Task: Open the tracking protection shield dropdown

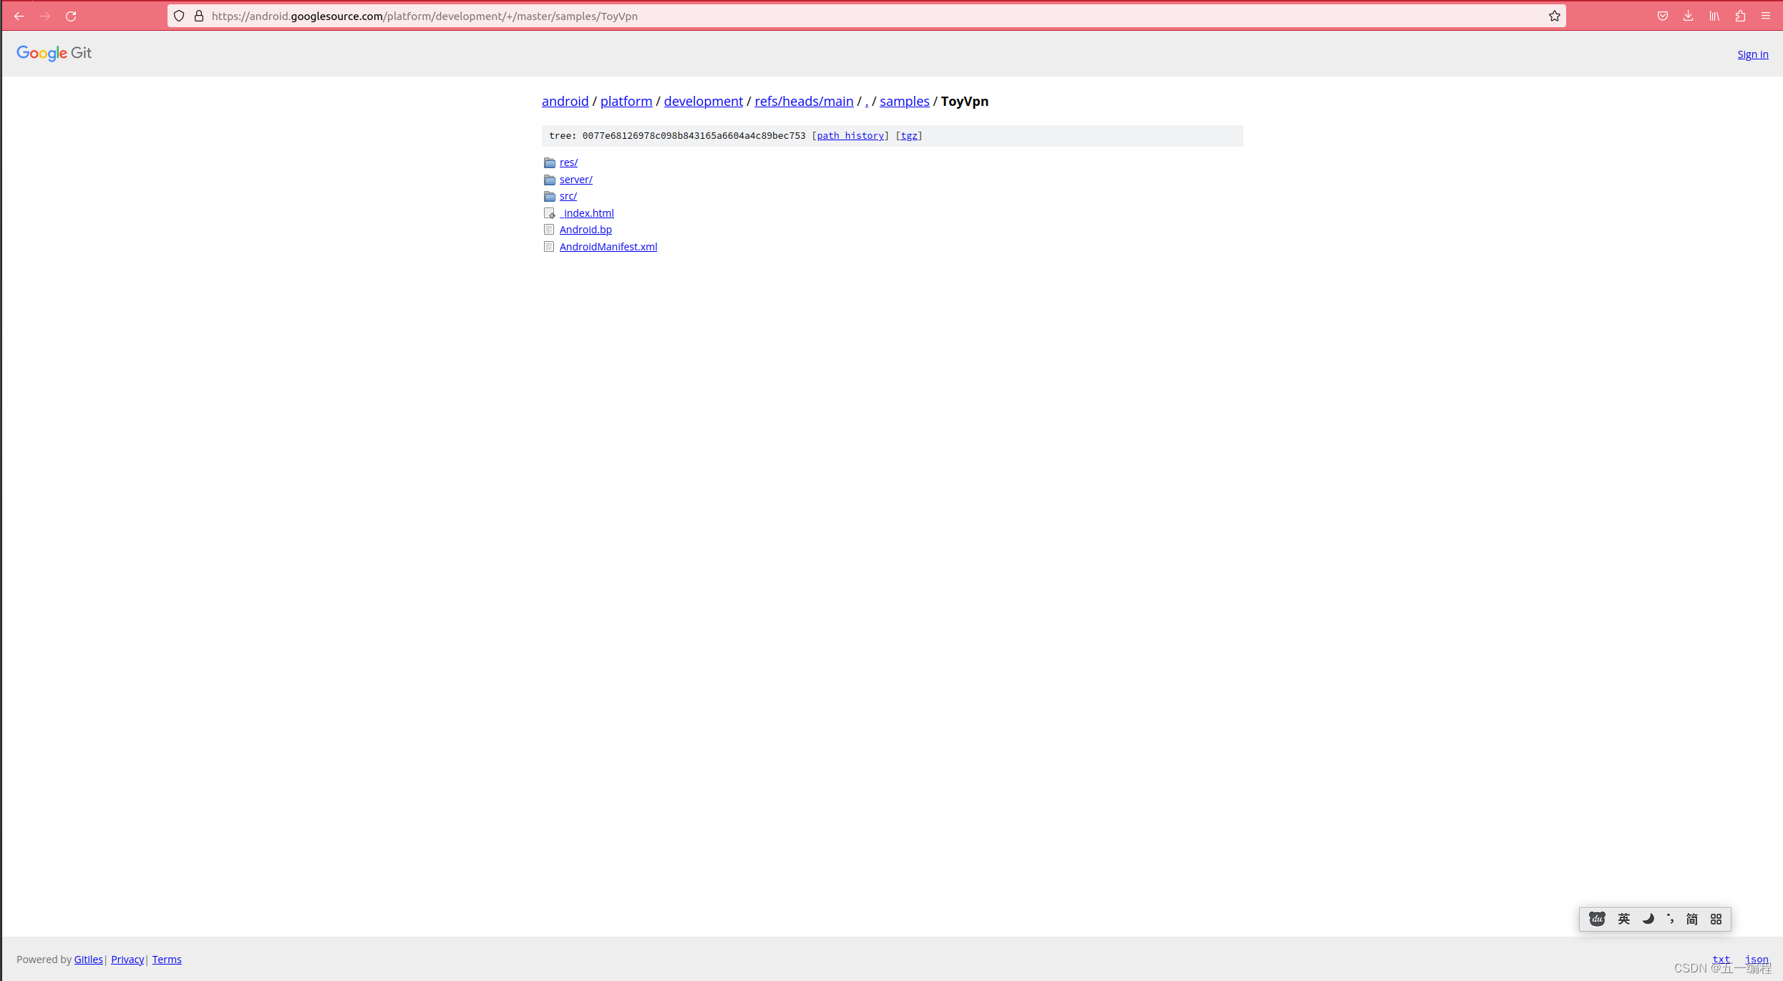Action: coord(178,15)
